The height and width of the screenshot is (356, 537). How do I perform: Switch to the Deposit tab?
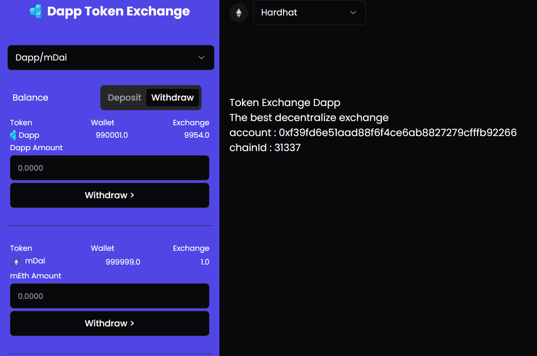point(125,98)
